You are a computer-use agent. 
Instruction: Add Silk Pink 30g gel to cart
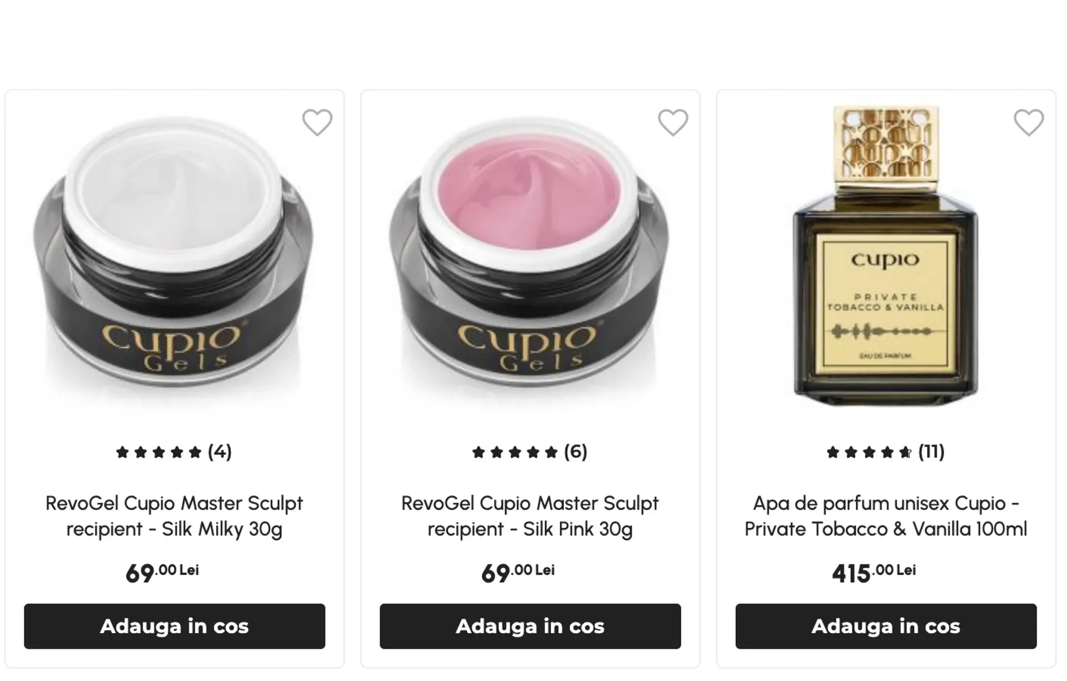point(530,626)
